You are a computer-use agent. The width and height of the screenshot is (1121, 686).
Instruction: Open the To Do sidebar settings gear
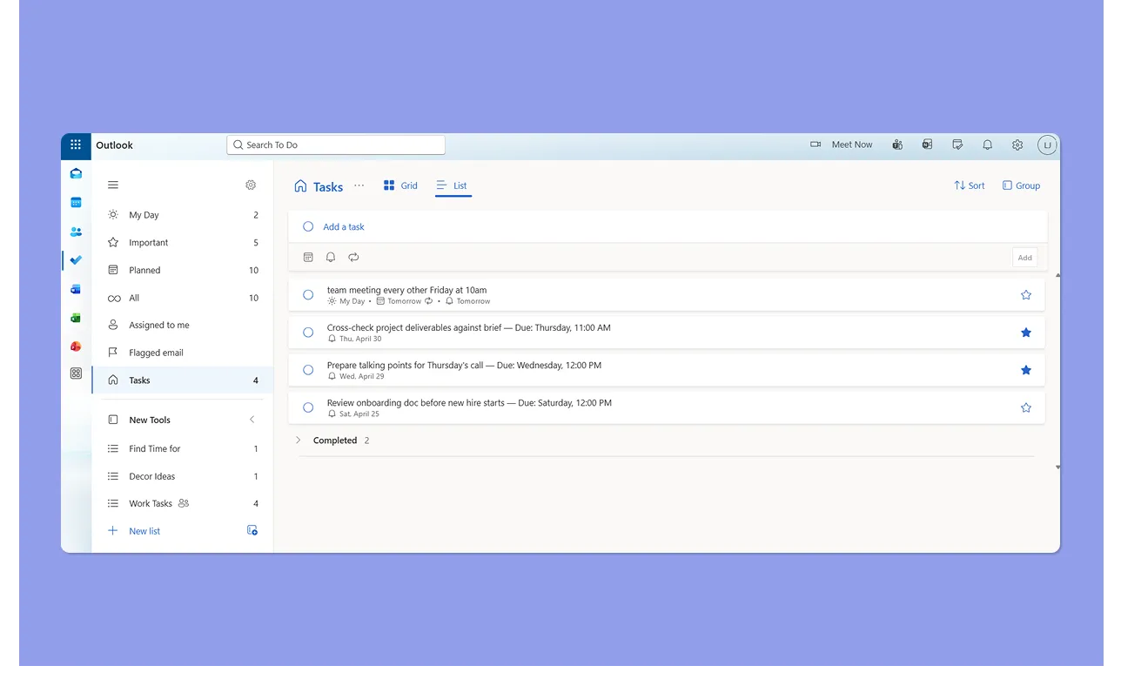click(251, 185)
